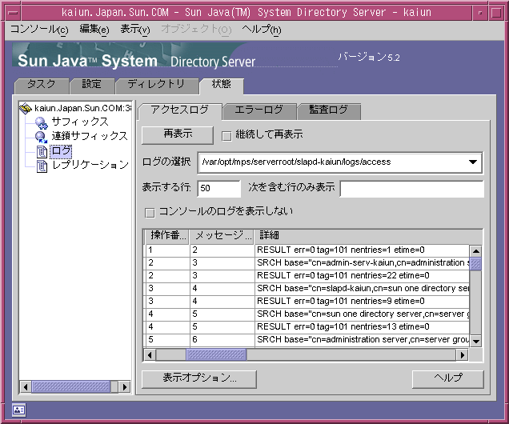Select row SRCH base="cn=administration server

pyautogui.click(x=307, y=340)
